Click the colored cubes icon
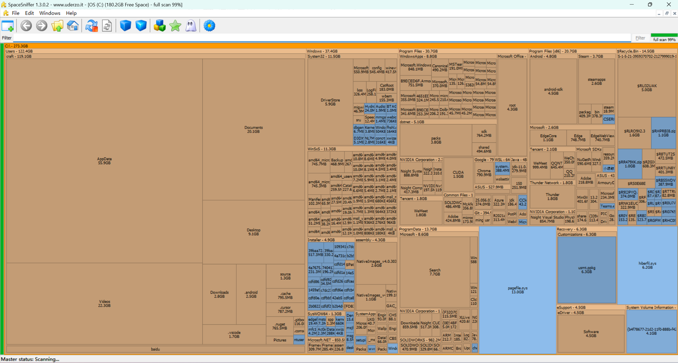This screenshot has width=678, height=363. click(x=159, y=26)
